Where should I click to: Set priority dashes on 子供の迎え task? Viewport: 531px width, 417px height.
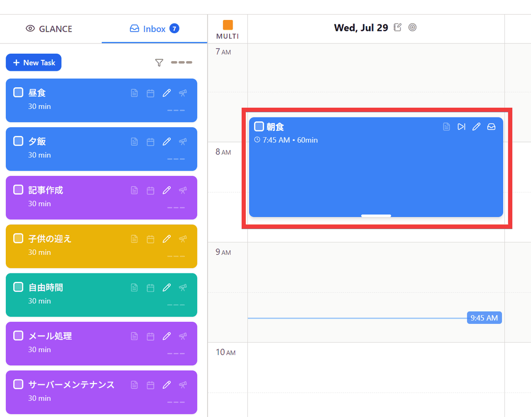pos(176,256)
